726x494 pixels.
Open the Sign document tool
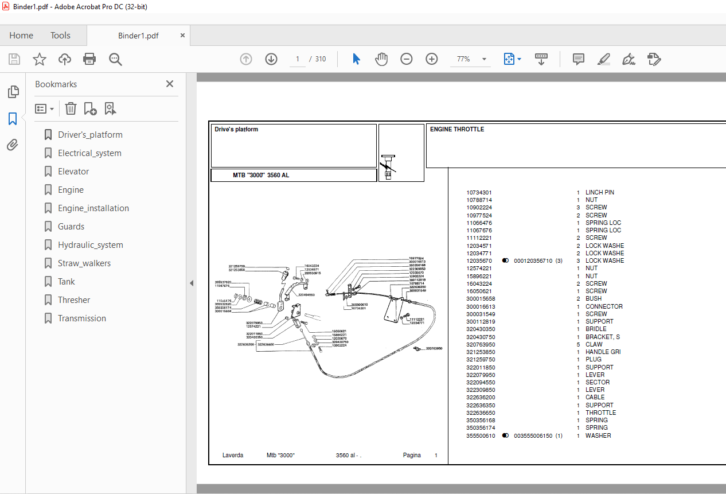click(629, 59)
